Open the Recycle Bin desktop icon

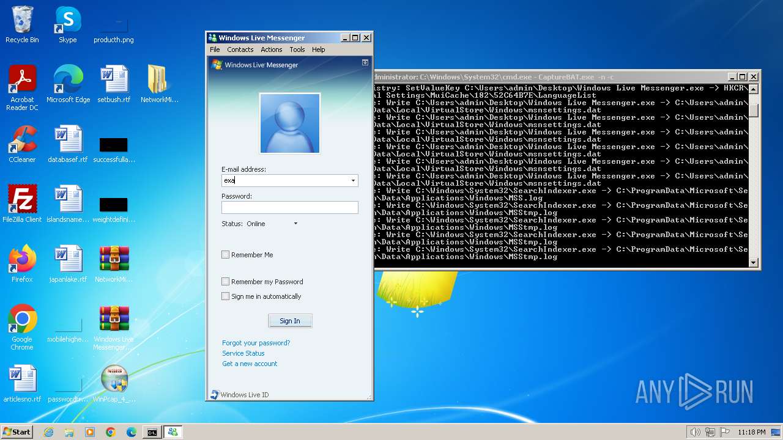click(22, 24)
